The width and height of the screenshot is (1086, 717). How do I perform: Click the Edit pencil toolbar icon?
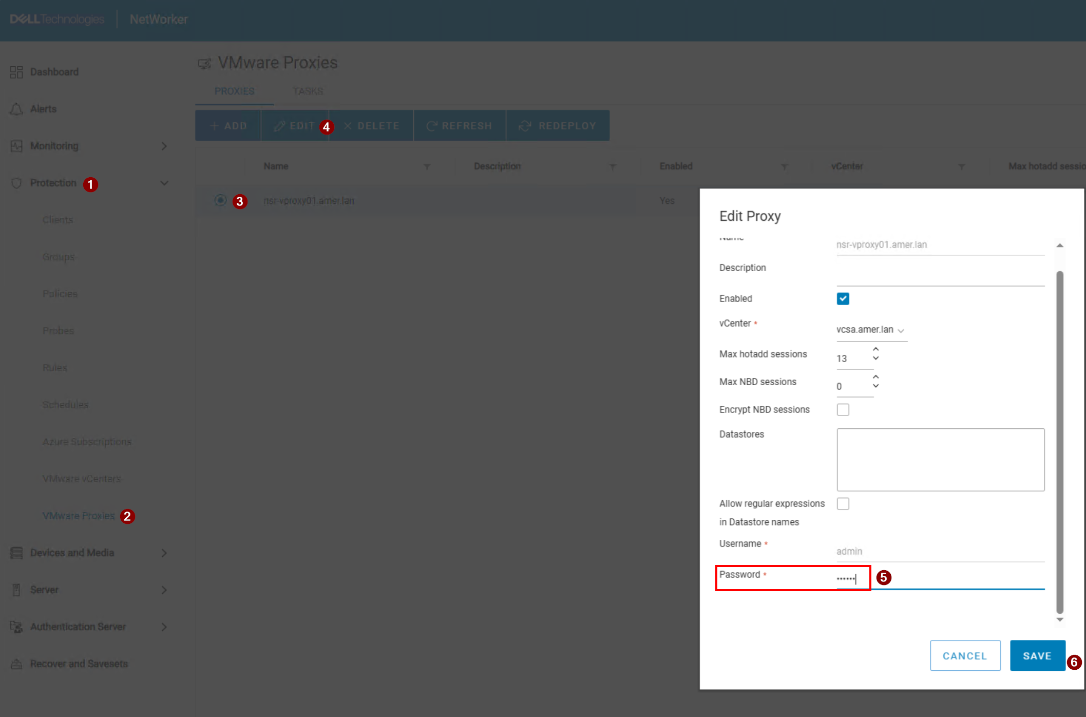pos(279,125)
